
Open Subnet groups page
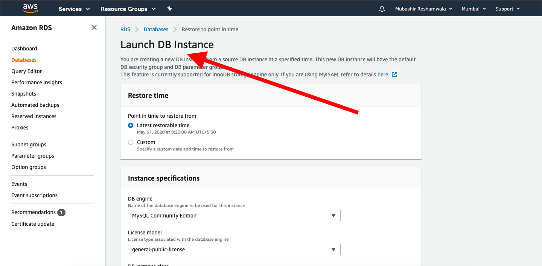(x=29, y=144)
